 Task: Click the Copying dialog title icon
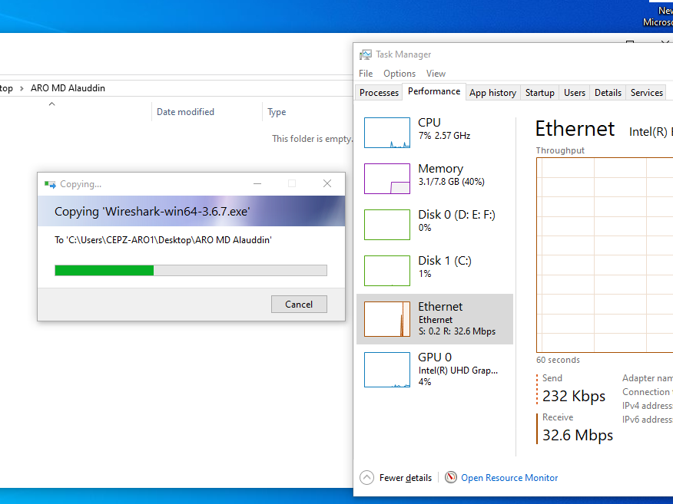click(x=50, y=184)
